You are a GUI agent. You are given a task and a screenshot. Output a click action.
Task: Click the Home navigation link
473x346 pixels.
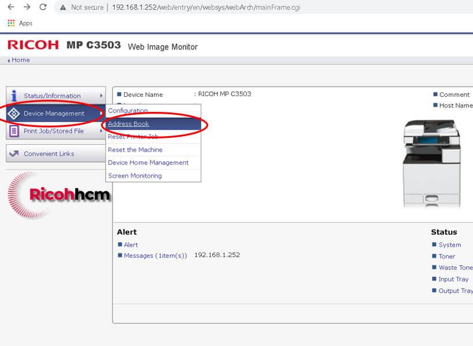click(21, 59)
